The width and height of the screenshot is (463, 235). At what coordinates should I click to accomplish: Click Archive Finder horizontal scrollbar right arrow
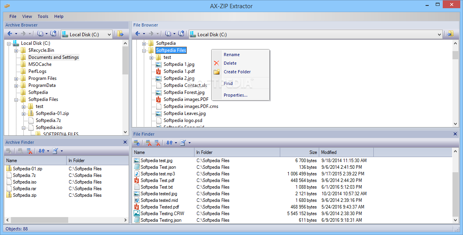125,220
